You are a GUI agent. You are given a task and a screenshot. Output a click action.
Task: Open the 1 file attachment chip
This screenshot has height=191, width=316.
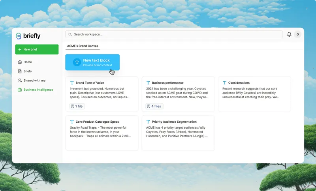click(77, 106)
